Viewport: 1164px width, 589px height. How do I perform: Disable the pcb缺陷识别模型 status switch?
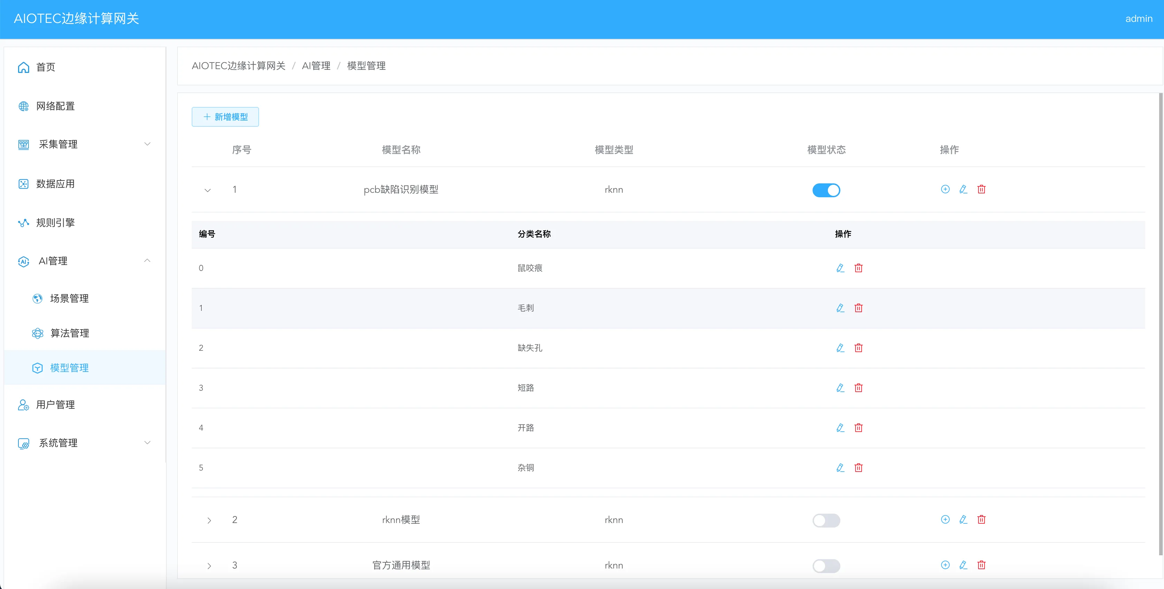coord(826,190)
